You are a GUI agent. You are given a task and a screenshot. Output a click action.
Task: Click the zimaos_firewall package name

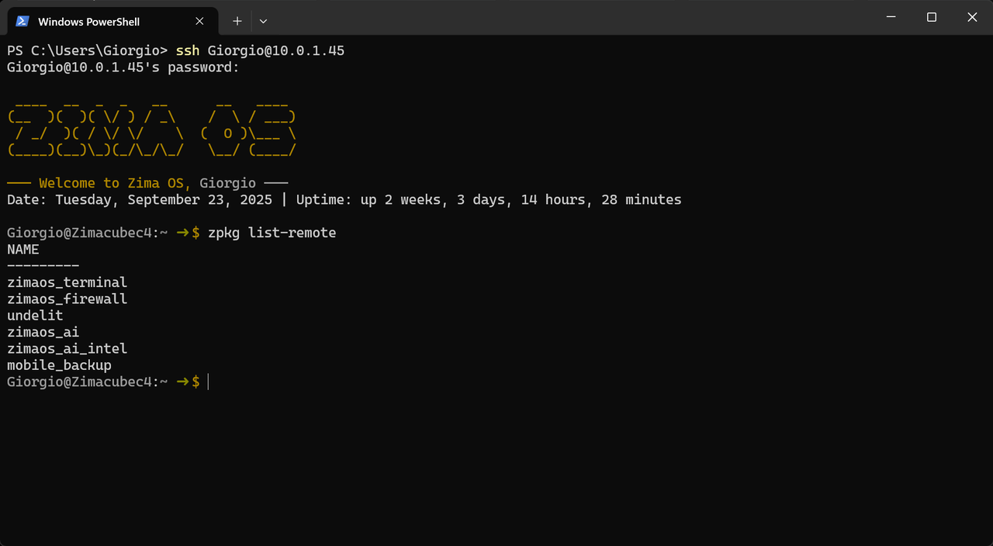(x=67, y=299)
